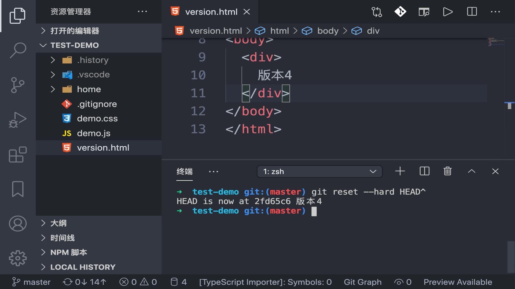Click the terminal vertical scrollbar
515x289 pixels.
pyautogui.click(x=511, y=257)
